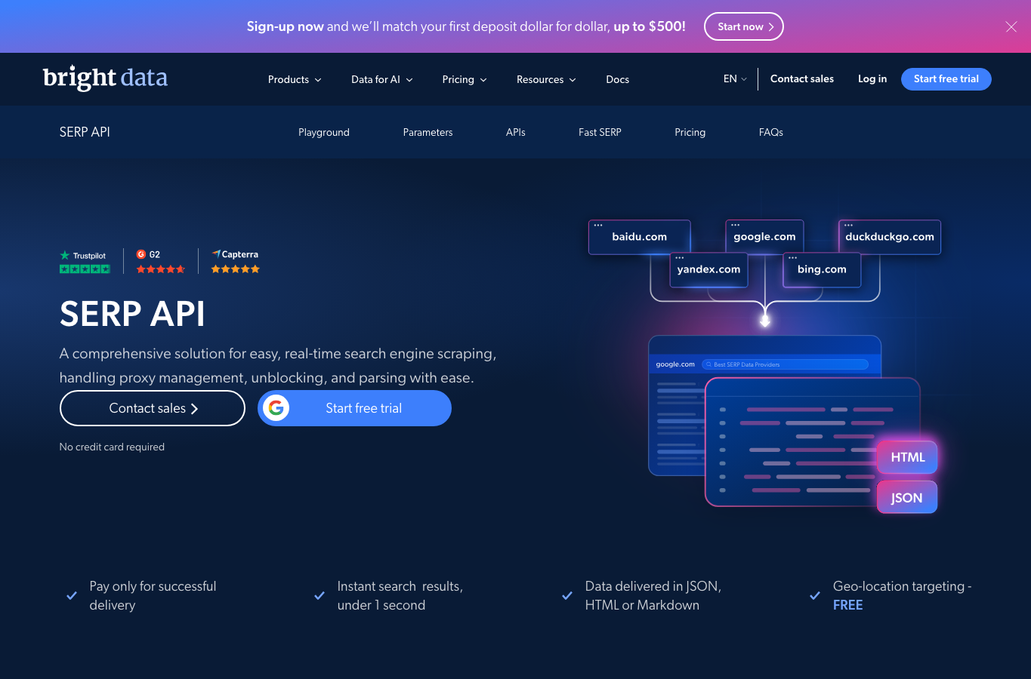Image resolution: width=1031 pixels, height=679 pixels.
Task: Open the G2 rating badge
Action: tap(160, 261)
